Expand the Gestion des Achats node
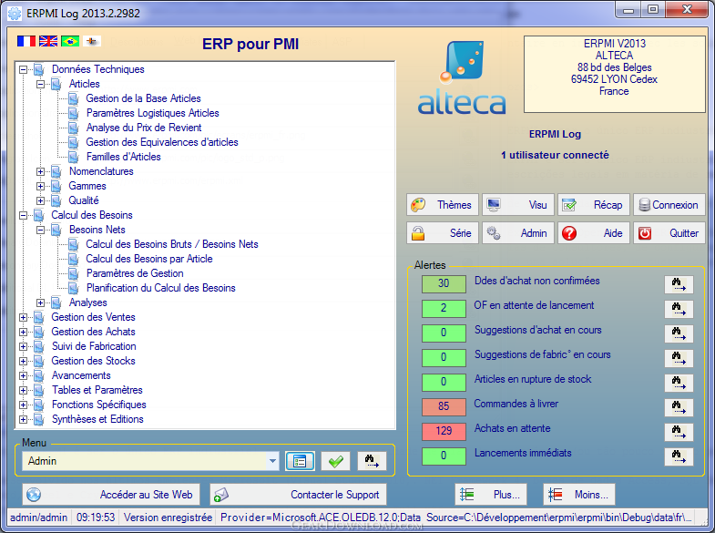Screen dimensions: 715x533 pyautogui.click(x=24, y=333)
